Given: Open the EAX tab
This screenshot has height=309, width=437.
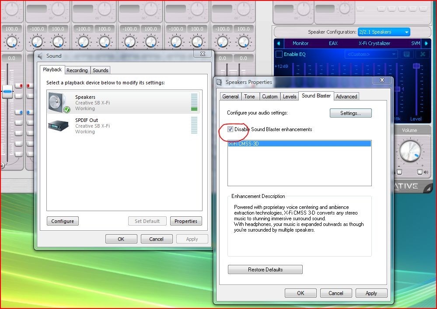Looking at the screenshot, I should coord(333,43).
